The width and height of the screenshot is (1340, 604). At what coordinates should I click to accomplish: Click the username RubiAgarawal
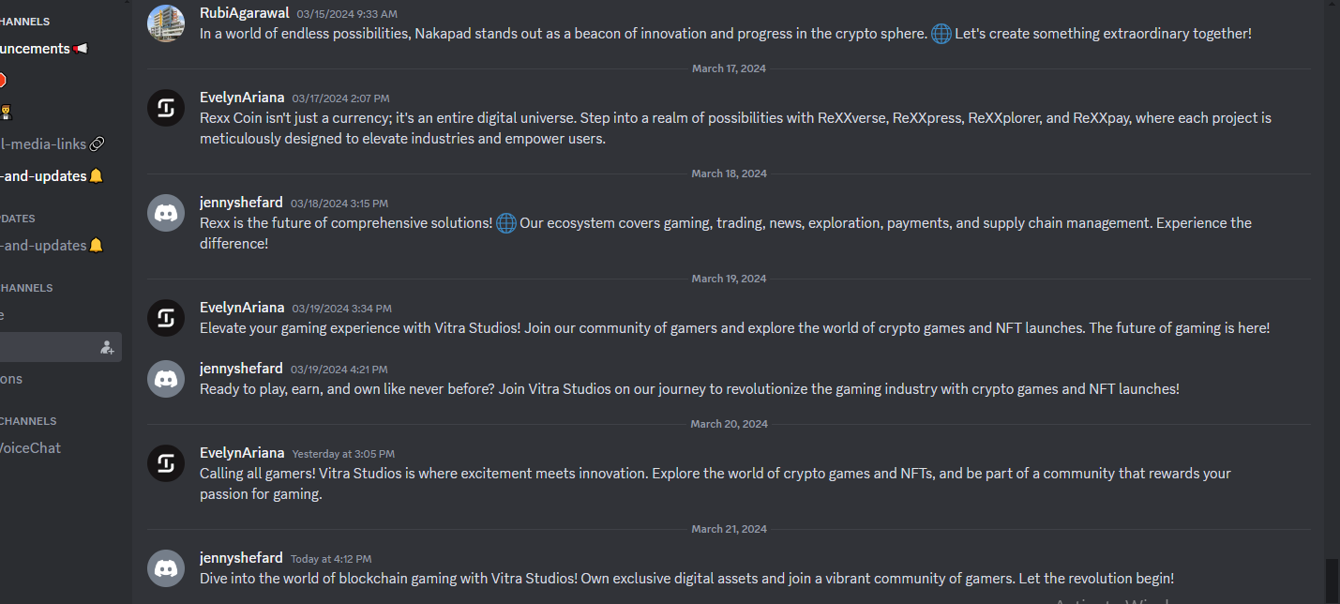245,13
